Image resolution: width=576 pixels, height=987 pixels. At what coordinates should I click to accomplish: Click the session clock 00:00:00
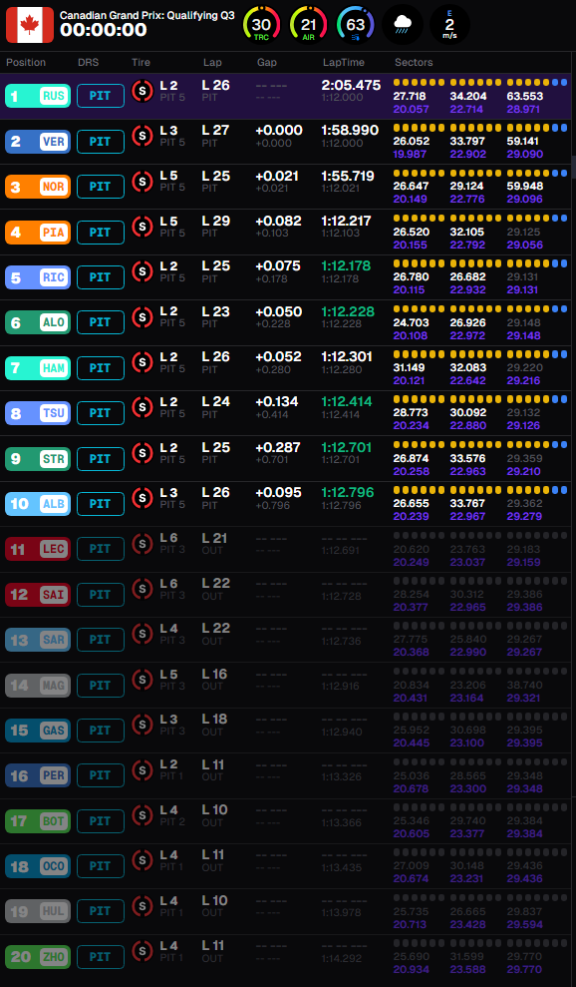pyautogui.click(x=104, y=30)
